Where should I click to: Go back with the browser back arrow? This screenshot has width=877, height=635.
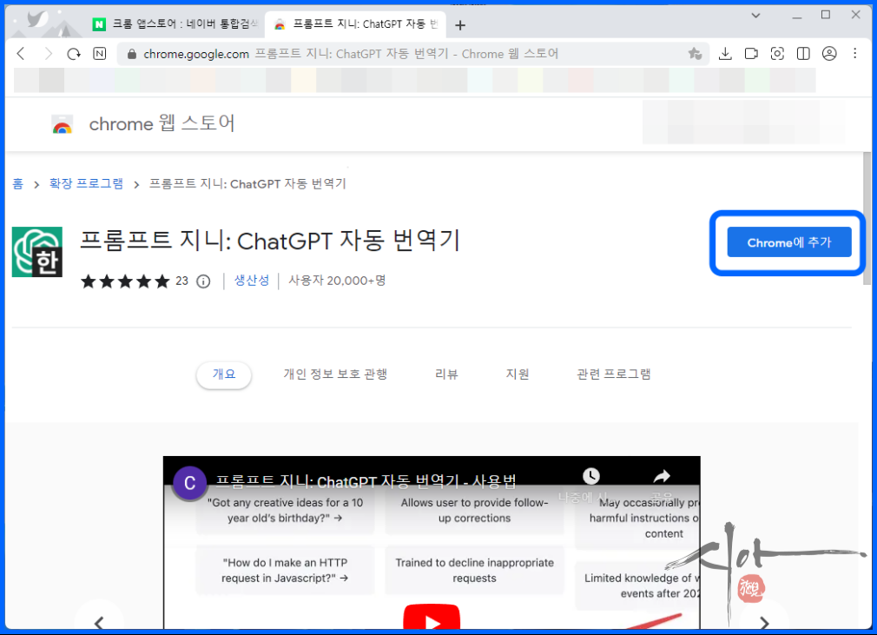click(21, 54)
